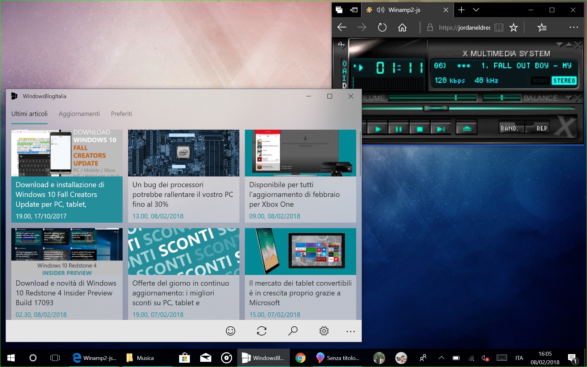587x367 pixels.
Task: Open reading view in Edge address bar
Action: pos(499,28)
